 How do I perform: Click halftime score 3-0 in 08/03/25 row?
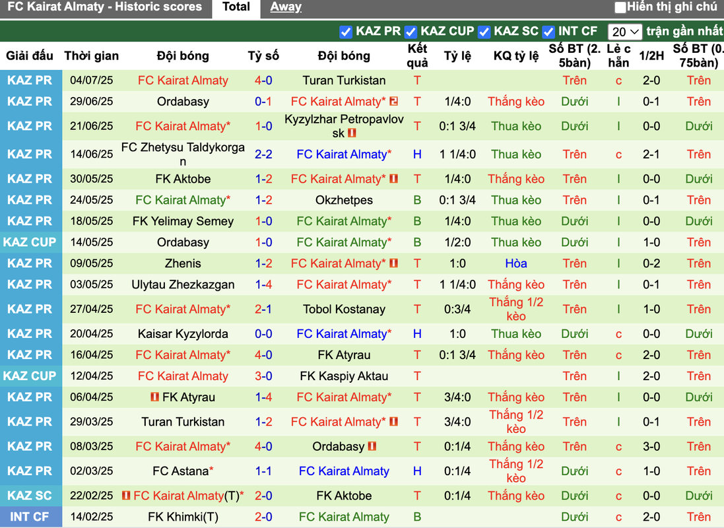click(x=651, y=447)
